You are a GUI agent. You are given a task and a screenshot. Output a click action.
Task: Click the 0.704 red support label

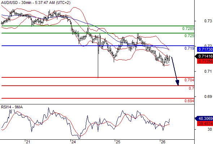click(189, 80)
